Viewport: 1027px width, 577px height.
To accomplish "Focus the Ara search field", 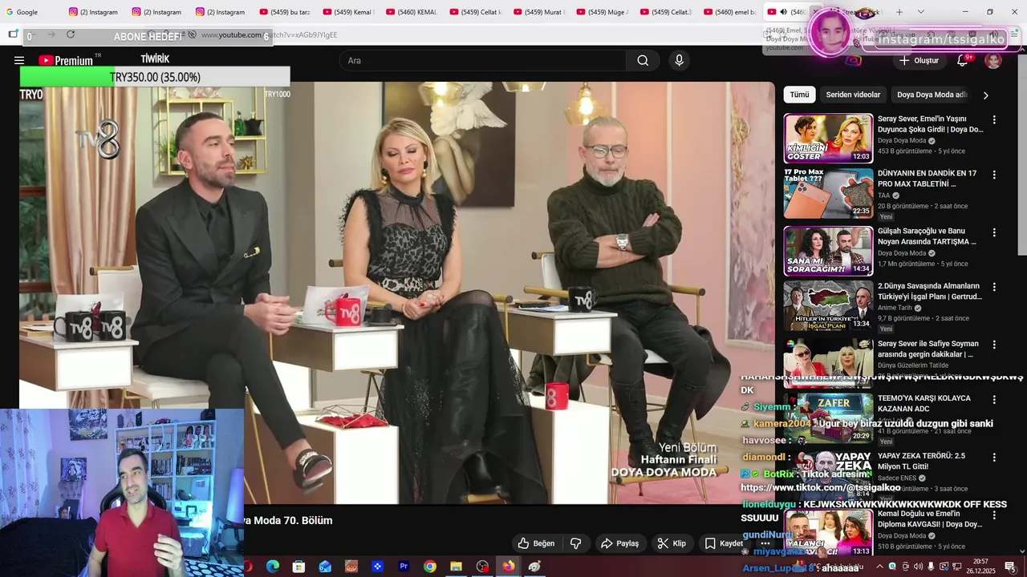I will point(482,60).
